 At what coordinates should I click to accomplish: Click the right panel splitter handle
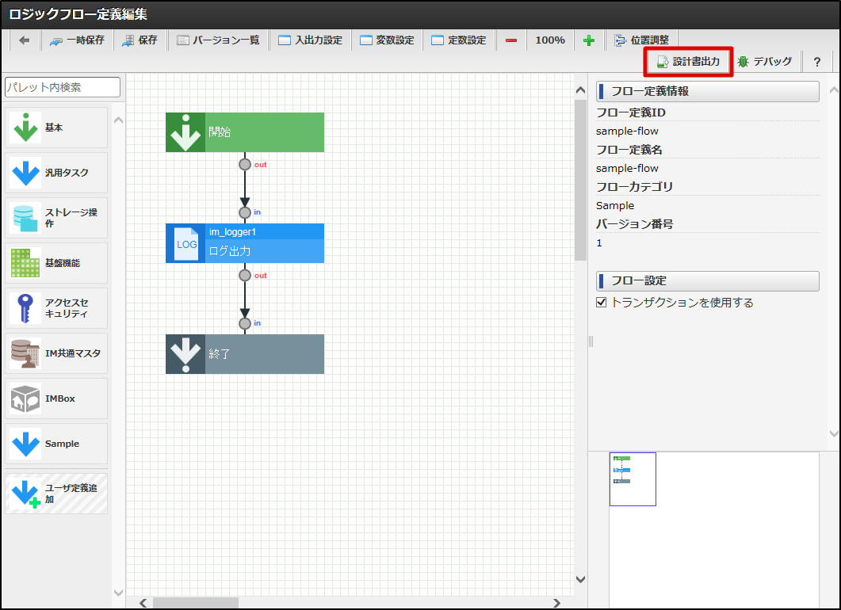[x=591, y=341]
